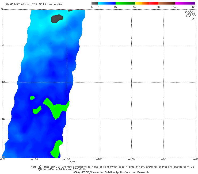The width and height of the screenshot is (198, 174).
Task: Click the longitude label "-110"
Action: (x=67, y=159)
